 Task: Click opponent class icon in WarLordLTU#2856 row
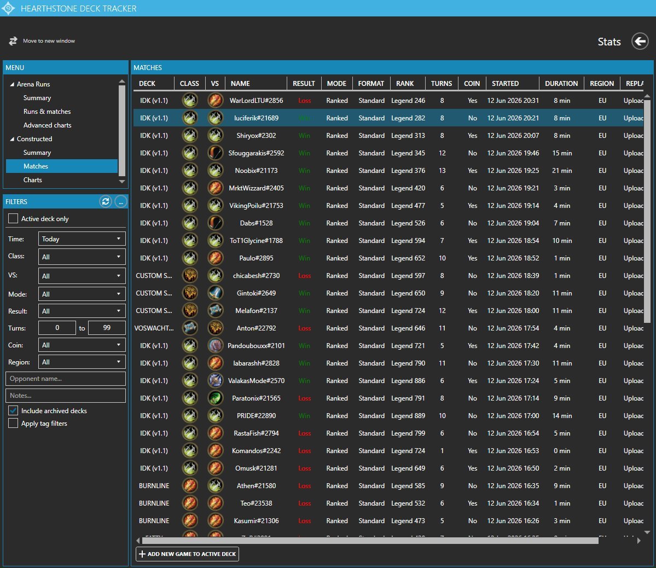click(x=216, y=101)
